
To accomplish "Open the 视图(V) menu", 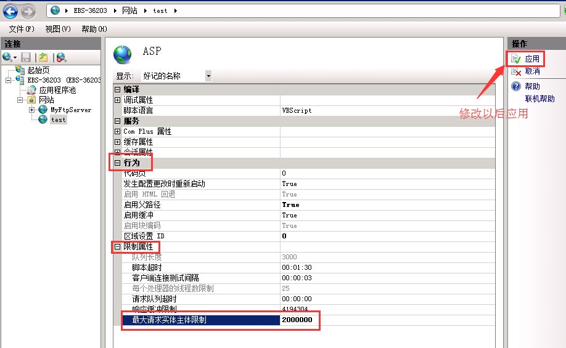I will pyautogui.click(x=58, y=29).
